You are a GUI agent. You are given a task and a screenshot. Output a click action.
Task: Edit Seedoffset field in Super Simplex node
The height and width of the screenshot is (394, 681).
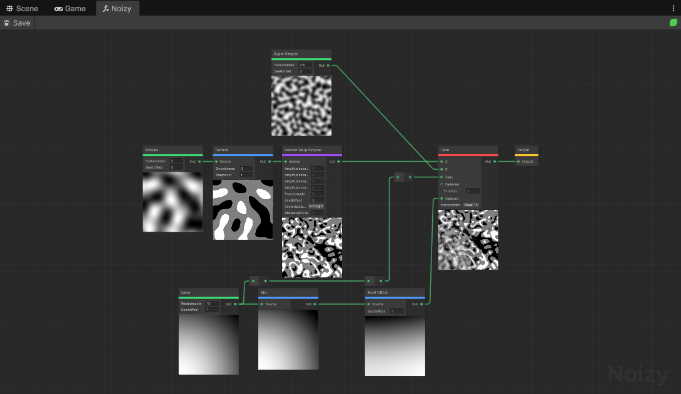tap(305, 71)
